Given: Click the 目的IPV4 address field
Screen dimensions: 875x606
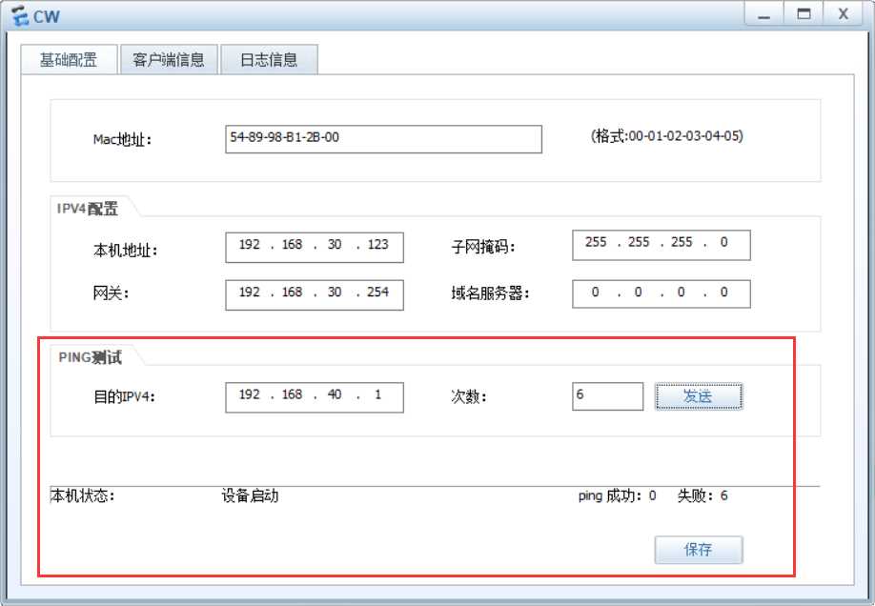Looking at the screenshot, I should tap(315, 396).
